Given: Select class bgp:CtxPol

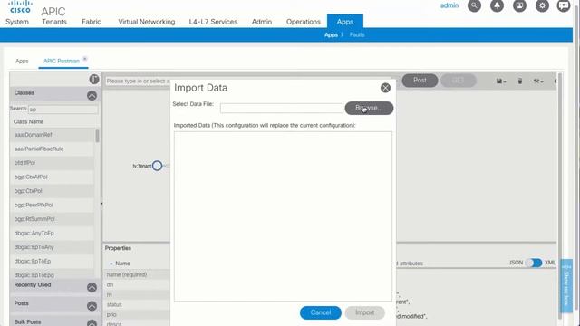Looking at the screenshot, I should point(52,191).
